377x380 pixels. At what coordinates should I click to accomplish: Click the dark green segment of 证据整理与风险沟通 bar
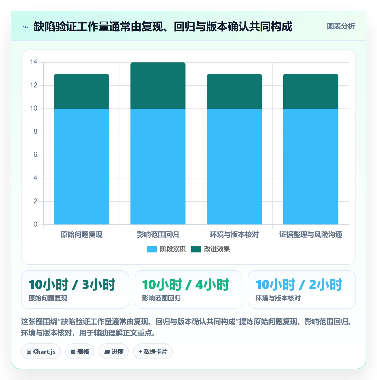coord(311,92)
